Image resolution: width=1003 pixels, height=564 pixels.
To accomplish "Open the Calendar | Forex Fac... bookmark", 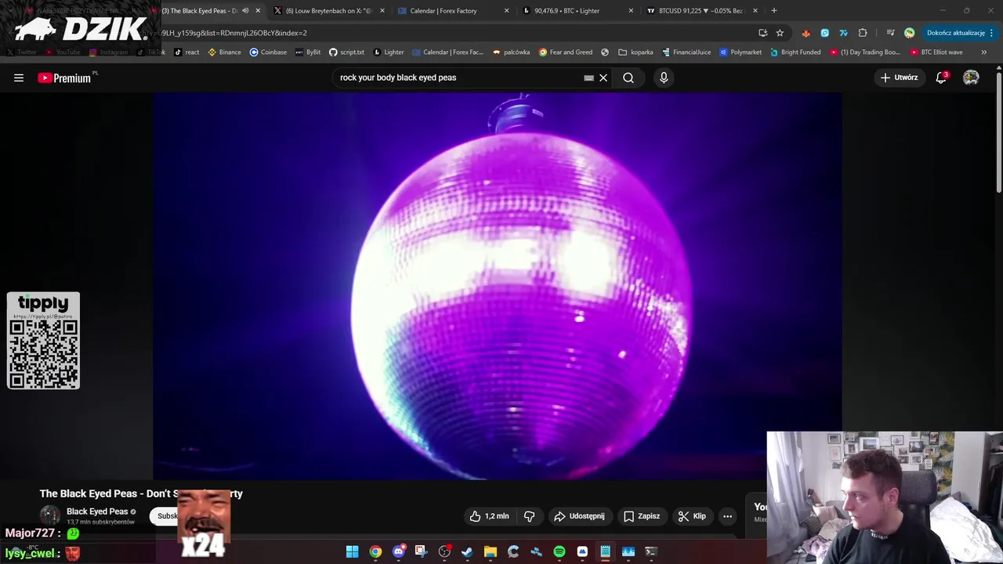I will tap(447, 52).
